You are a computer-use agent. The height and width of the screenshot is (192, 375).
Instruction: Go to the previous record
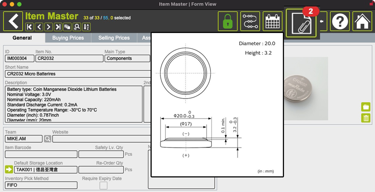point(39,27)
